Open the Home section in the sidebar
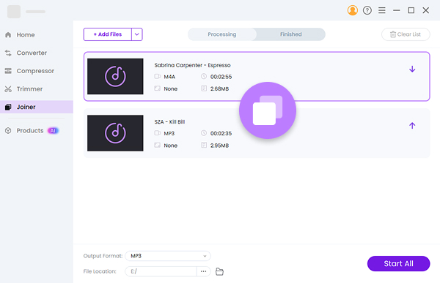The height and width of the screenshot is (283, 440). pos(37,35)
